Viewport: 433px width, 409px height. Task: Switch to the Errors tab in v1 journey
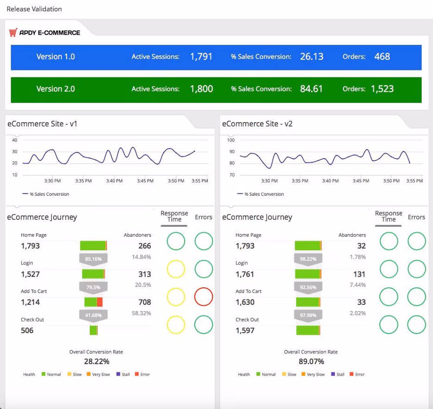[x=204, y=217]
